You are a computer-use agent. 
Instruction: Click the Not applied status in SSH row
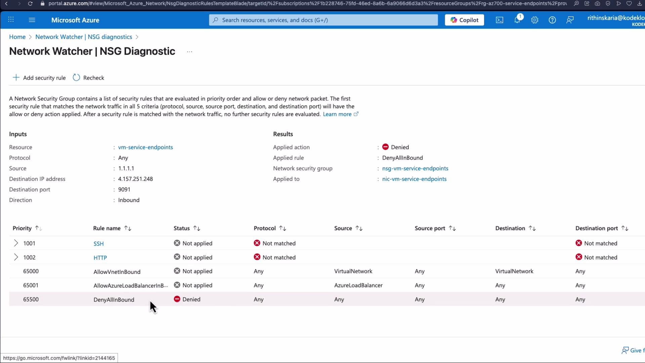point(193,243)
